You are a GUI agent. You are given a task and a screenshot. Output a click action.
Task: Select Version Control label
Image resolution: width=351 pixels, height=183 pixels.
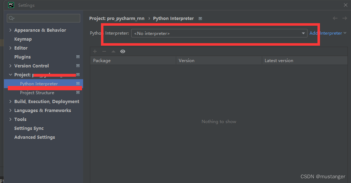(x=31, y=66)
